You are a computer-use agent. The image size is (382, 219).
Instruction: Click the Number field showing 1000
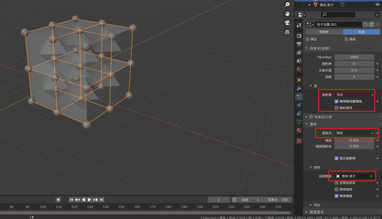[x=354, y=57]
